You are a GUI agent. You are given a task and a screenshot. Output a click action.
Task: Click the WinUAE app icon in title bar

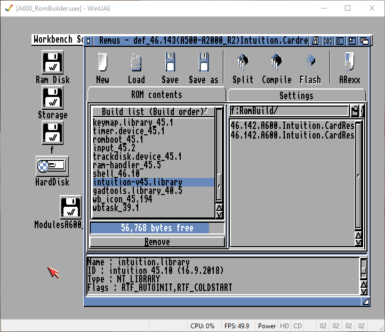click(9, 9)
